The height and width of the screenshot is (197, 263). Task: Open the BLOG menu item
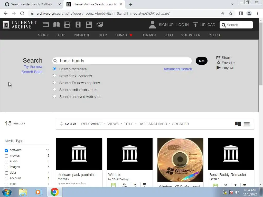click(61, 35)
